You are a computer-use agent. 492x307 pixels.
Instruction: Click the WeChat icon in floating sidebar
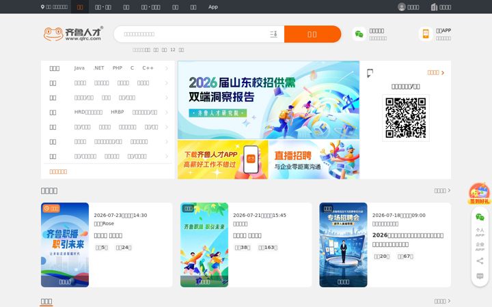(x=480, y=217)
